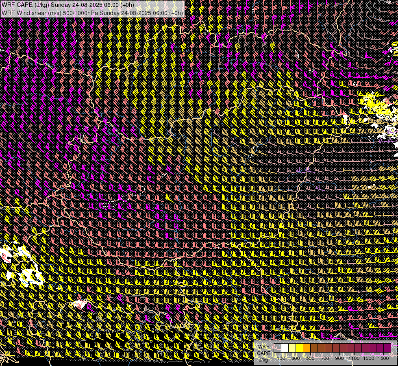Select the white CAPE legend swatch
This screenshot has width=398, height=366.
click(x=285, y=348)
